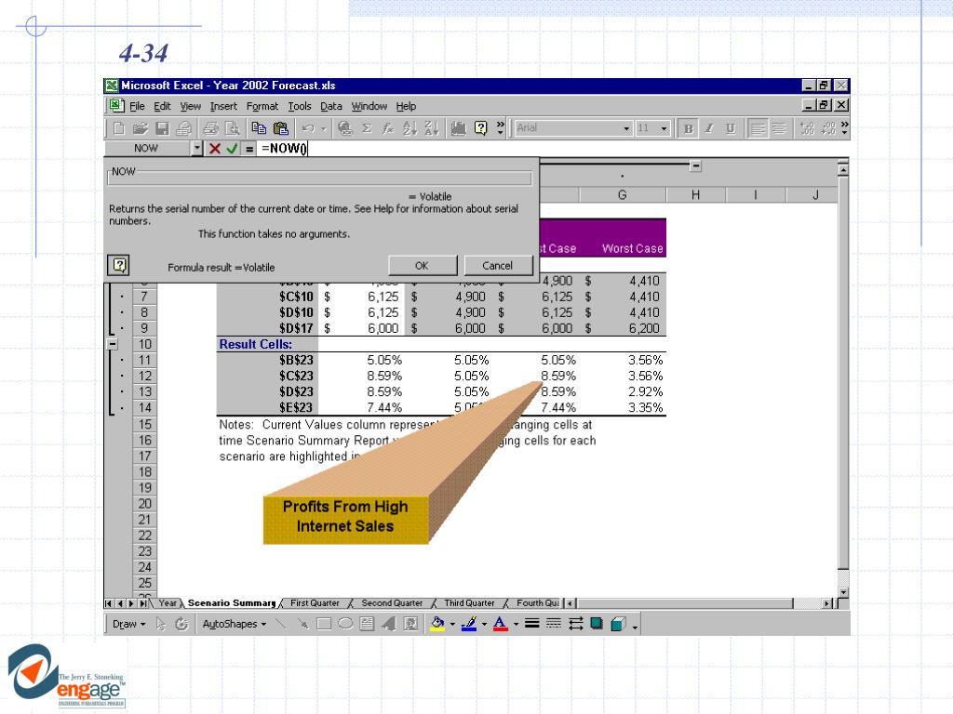Click the Line Style icon
Viewport: 953px width, 714px height.
(531, 624)
